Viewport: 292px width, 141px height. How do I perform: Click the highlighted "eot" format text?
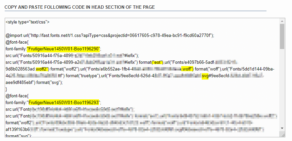click(158, 62)
